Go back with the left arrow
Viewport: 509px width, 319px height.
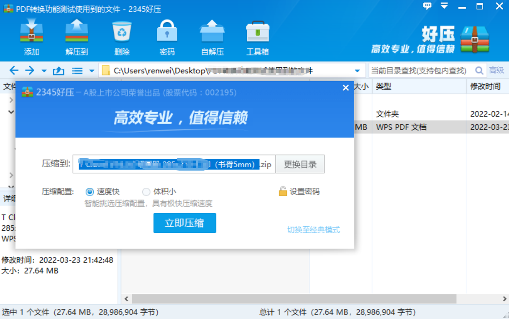pyautogui.click(x=14, y=70)
